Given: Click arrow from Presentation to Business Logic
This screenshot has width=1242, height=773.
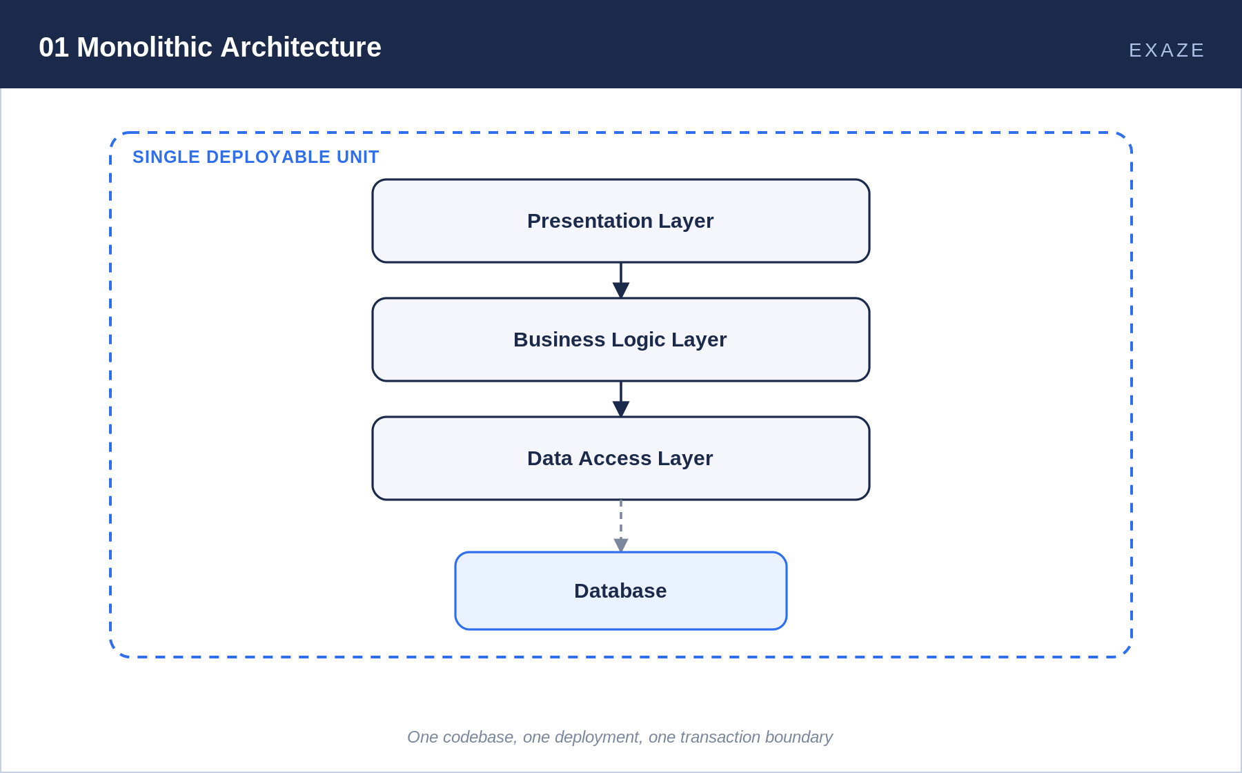Looking at the screenshot, I should click(x=621, y=280).
